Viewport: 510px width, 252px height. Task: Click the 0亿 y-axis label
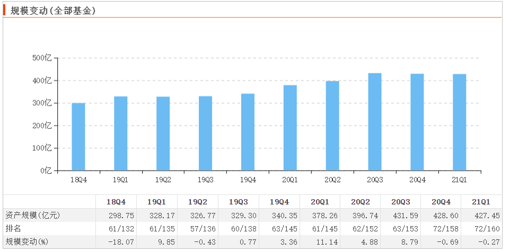pyautogui.click(x=46, y=171)
